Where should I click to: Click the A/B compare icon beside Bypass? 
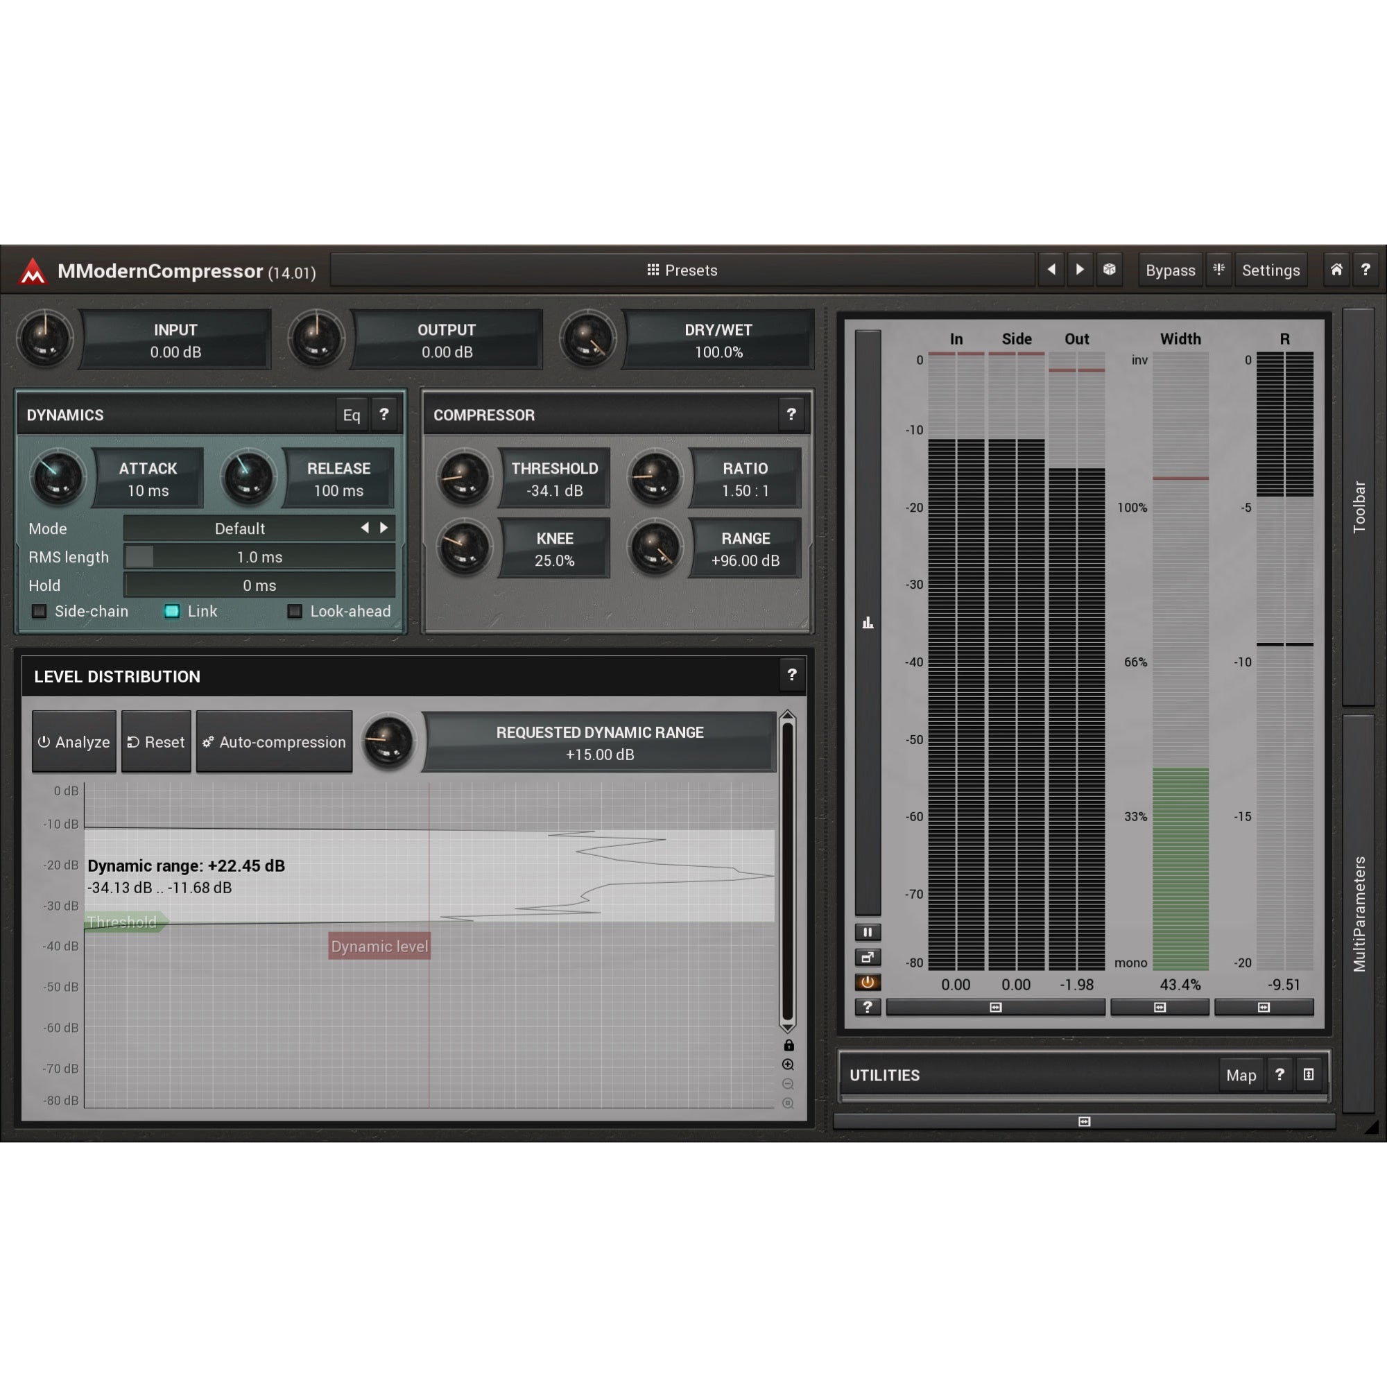click(x=1219, y=269)
